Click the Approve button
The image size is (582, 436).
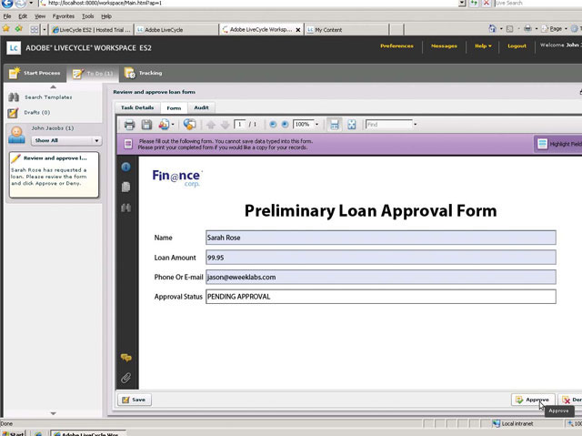(x=533, y=400)
